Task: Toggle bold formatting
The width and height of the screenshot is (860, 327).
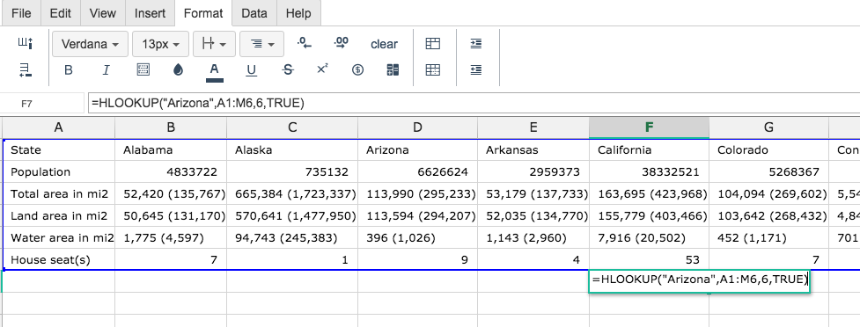Action: (69, 70)
